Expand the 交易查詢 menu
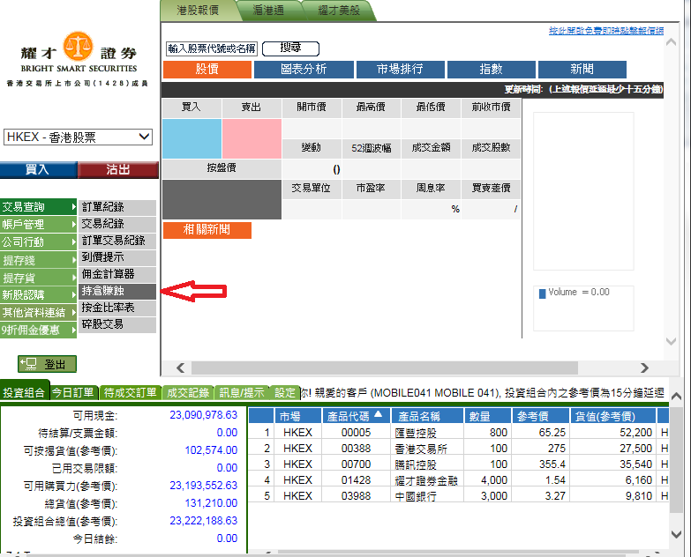Viewport: 691px width, 557px height. point(38,207)
